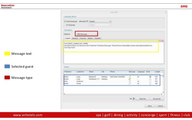Viewport: 192px width, 120px height.
Task: Edit message pencil icon in Anderson row
Action: (x=130, y=81)
